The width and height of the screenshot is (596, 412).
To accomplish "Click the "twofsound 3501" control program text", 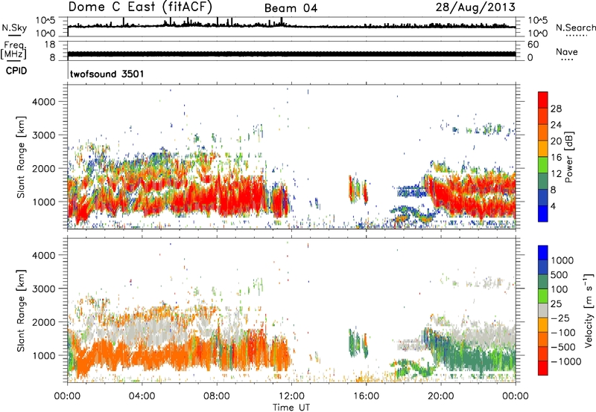I will (x=107, y=74).
